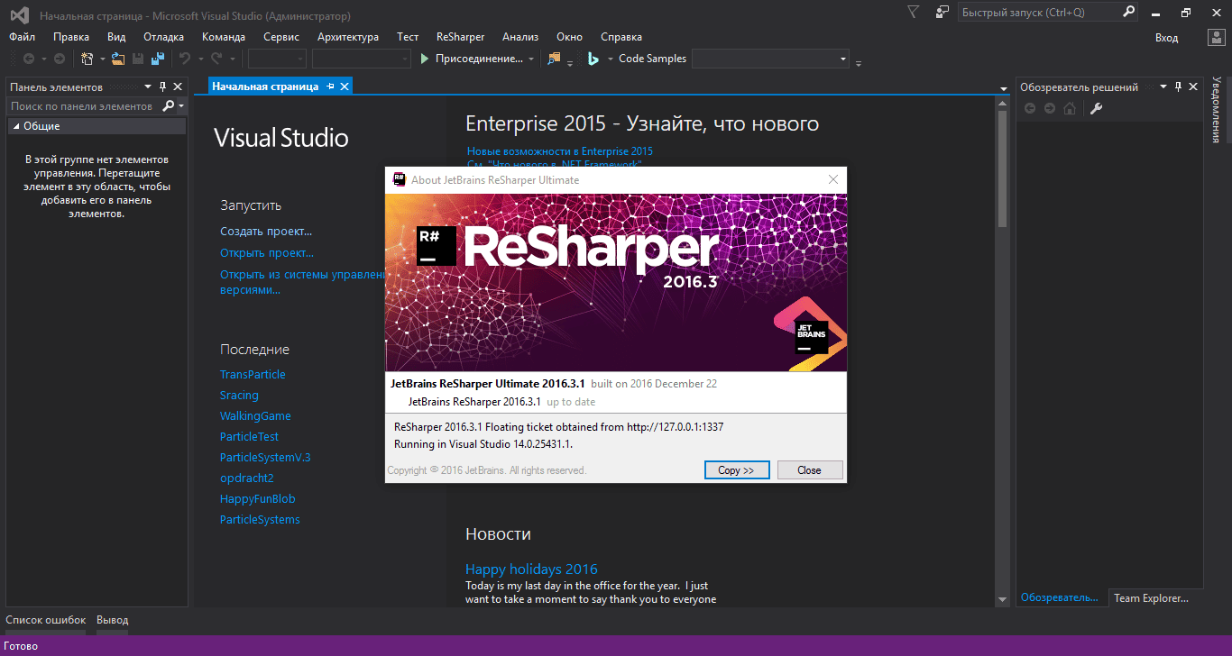Toggle auto-hide pin on Панель элементов panel
The image size is (1232, 656).
(163, 87)
